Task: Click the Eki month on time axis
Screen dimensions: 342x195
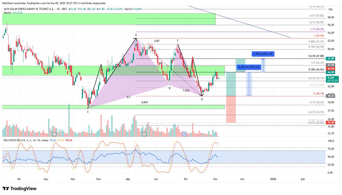Action: click(186, 179)
